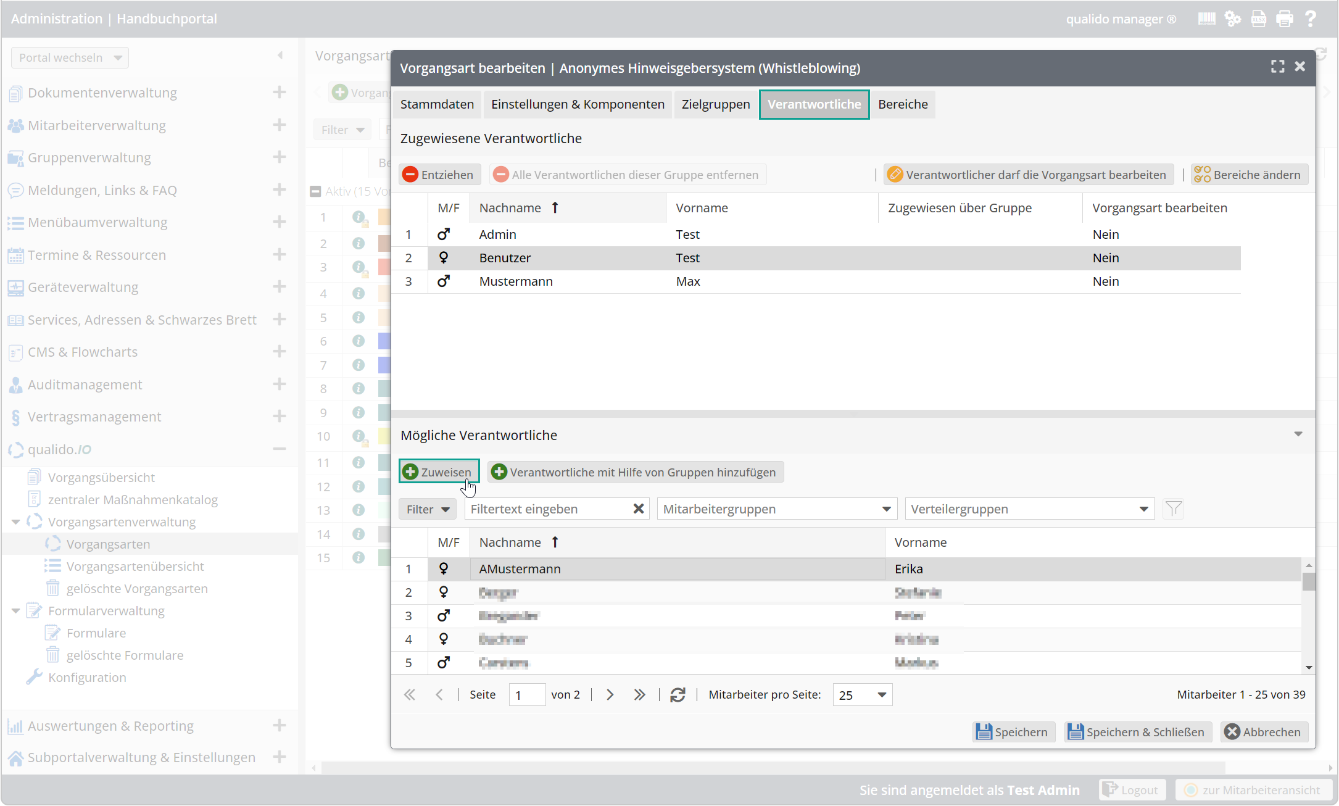Click info icon of row 8 in background list
This screenshot has width=1339, height=806.
359,388
